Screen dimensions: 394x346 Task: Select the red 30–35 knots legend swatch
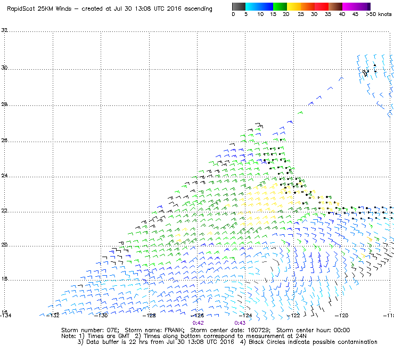pos(322,6)
